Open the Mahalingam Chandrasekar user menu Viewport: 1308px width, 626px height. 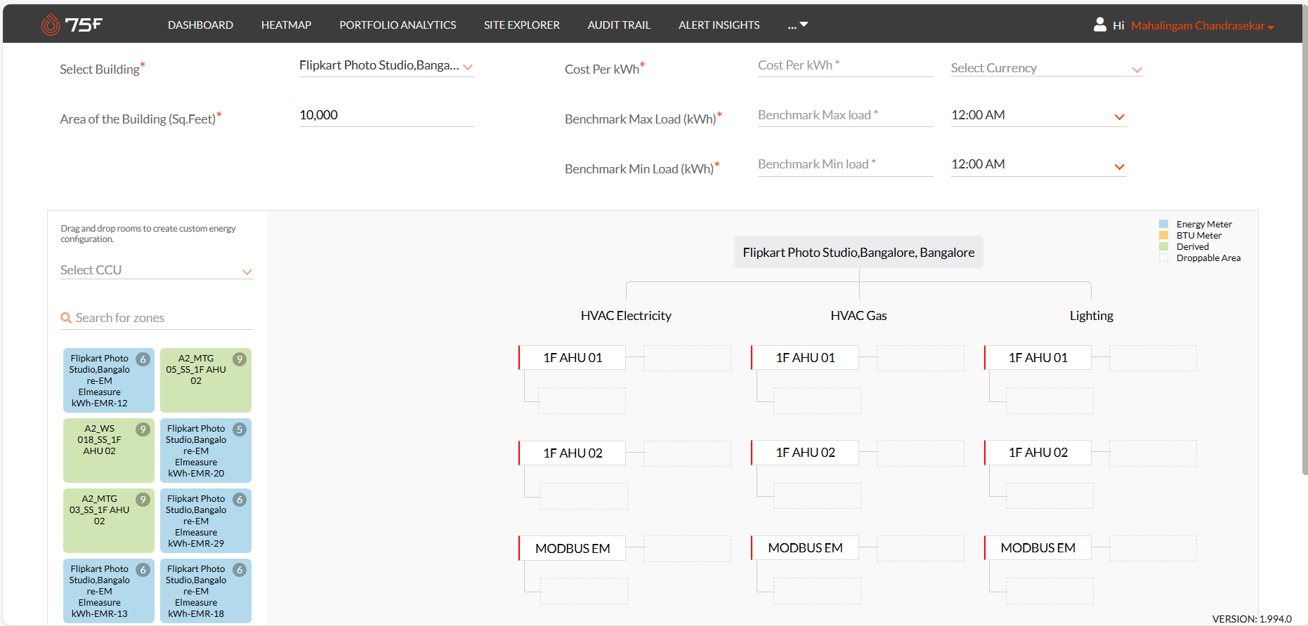coord(1203,25)
